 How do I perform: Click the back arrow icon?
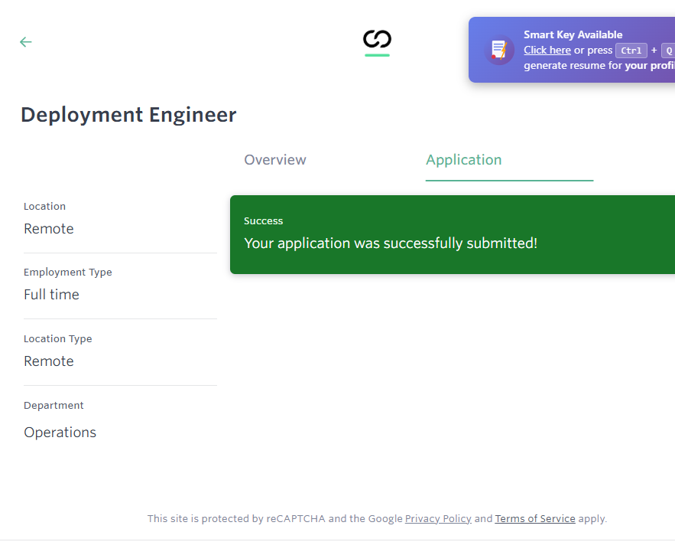[x=26, y=42]
